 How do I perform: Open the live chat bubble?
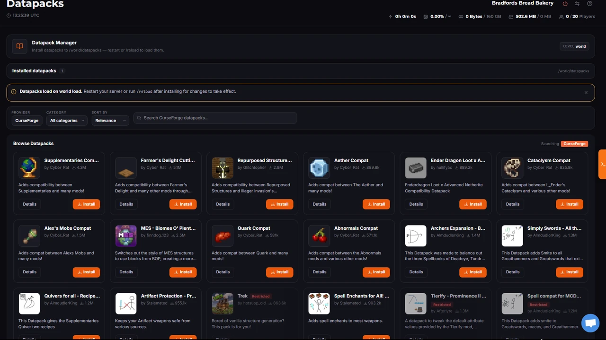pyautogui.click(x=590, y=323)
